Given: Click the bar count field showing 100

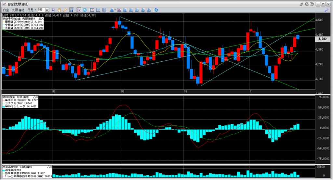Looking at the screenshot, I should pos(41,10).
